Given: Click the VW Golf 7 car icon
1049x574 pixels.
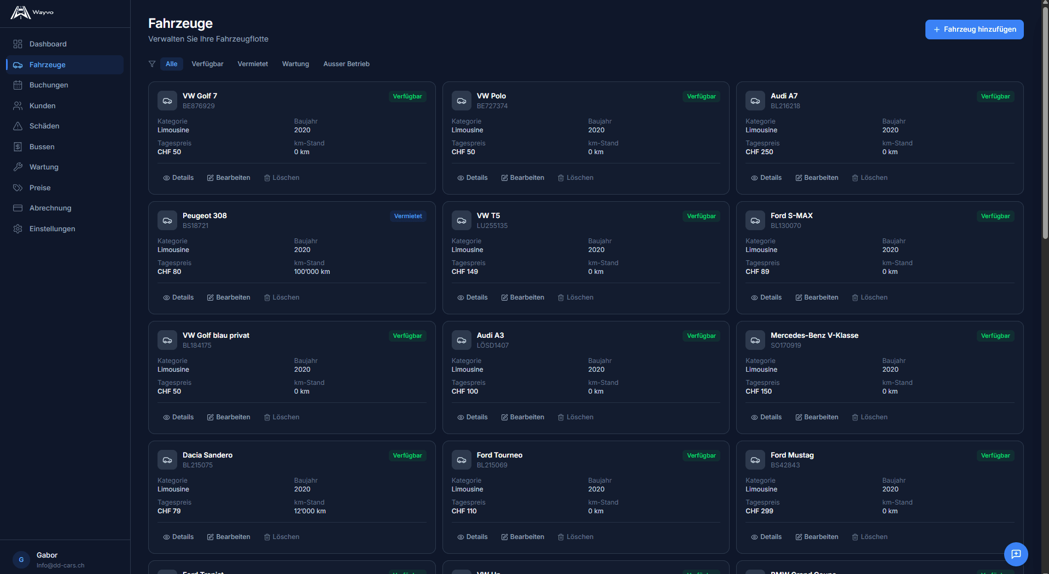Looking at the screenshot, I should pos(167,101).
